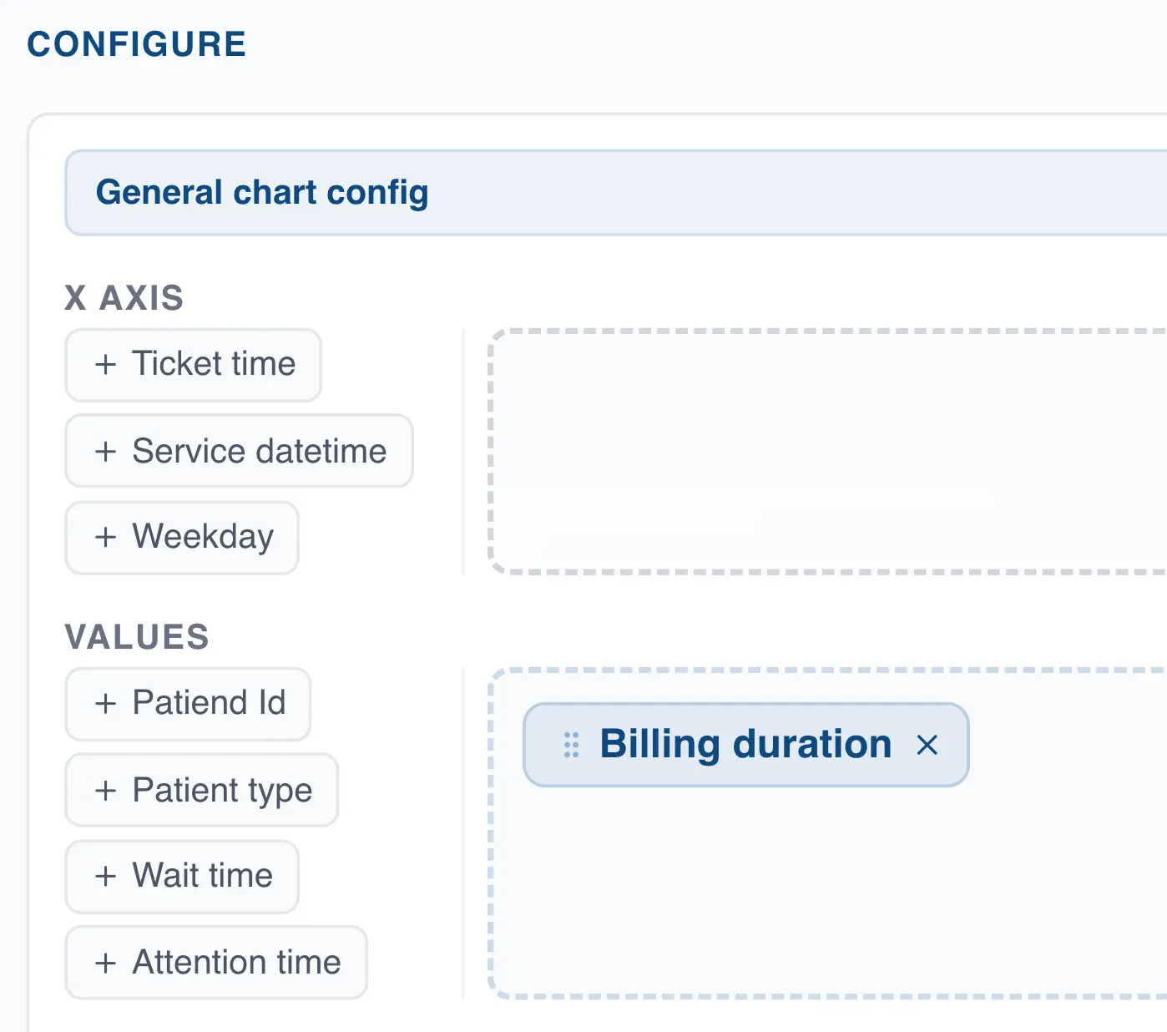
Task: Click the plus icon on Attention time
Action: pos(106,963)
